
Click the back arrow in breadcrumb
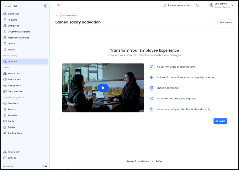tap(56, 15)
